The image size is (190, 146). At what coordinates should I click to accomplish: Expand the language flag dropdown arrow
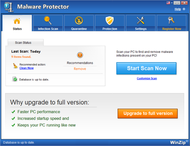pyautogui.click(x=172, y=3)
